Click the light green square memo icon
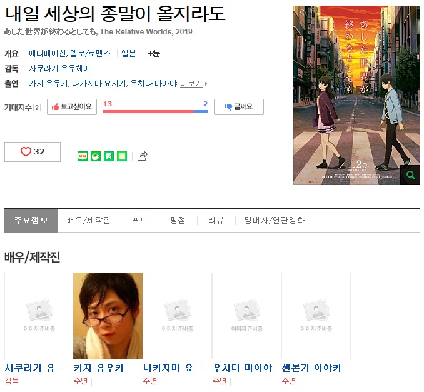The image size is (424, 392). [122, 156]
